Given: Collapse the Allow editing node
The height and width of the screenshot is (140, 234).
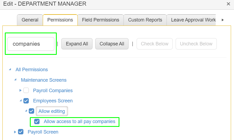Looking at the screenshot, I should (x=26, y=111).
